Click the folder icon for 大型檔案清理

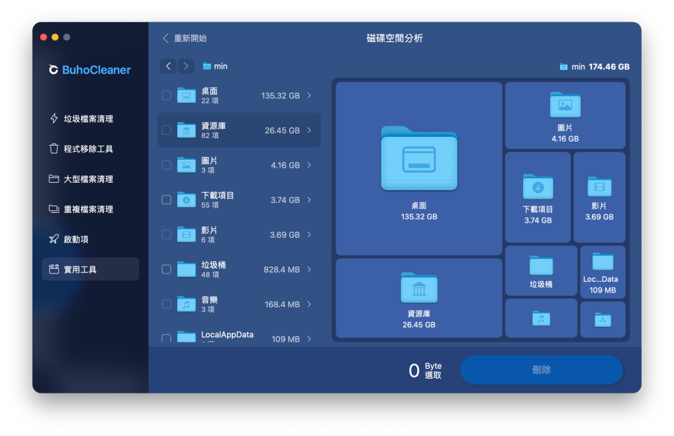click(x=54, y=179)
